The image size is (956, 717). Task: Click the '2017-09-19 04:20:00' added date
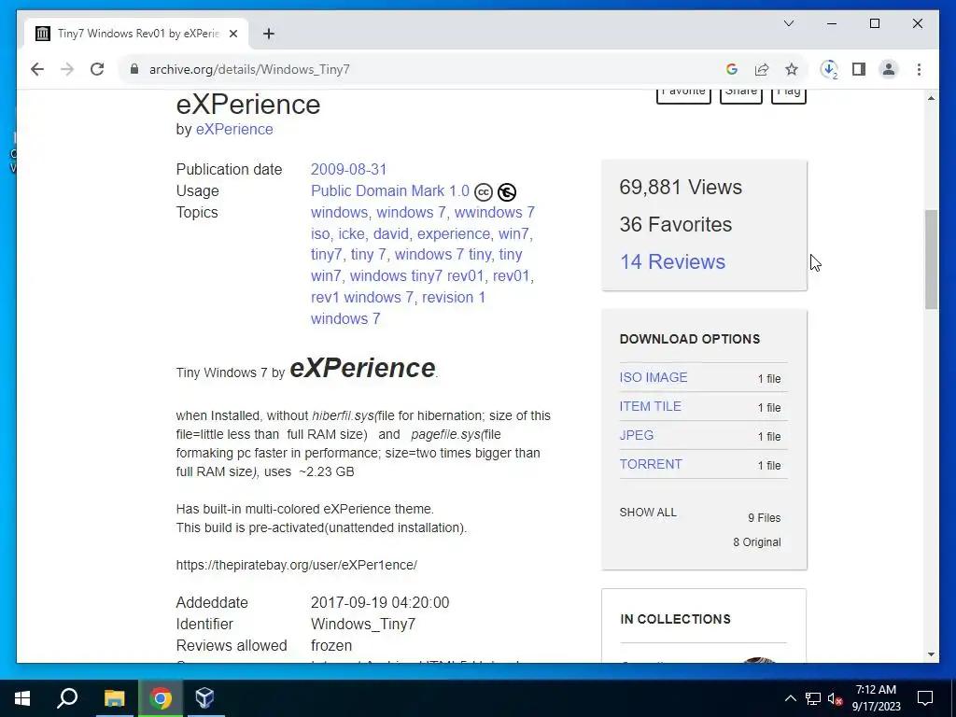coord(380,602)
